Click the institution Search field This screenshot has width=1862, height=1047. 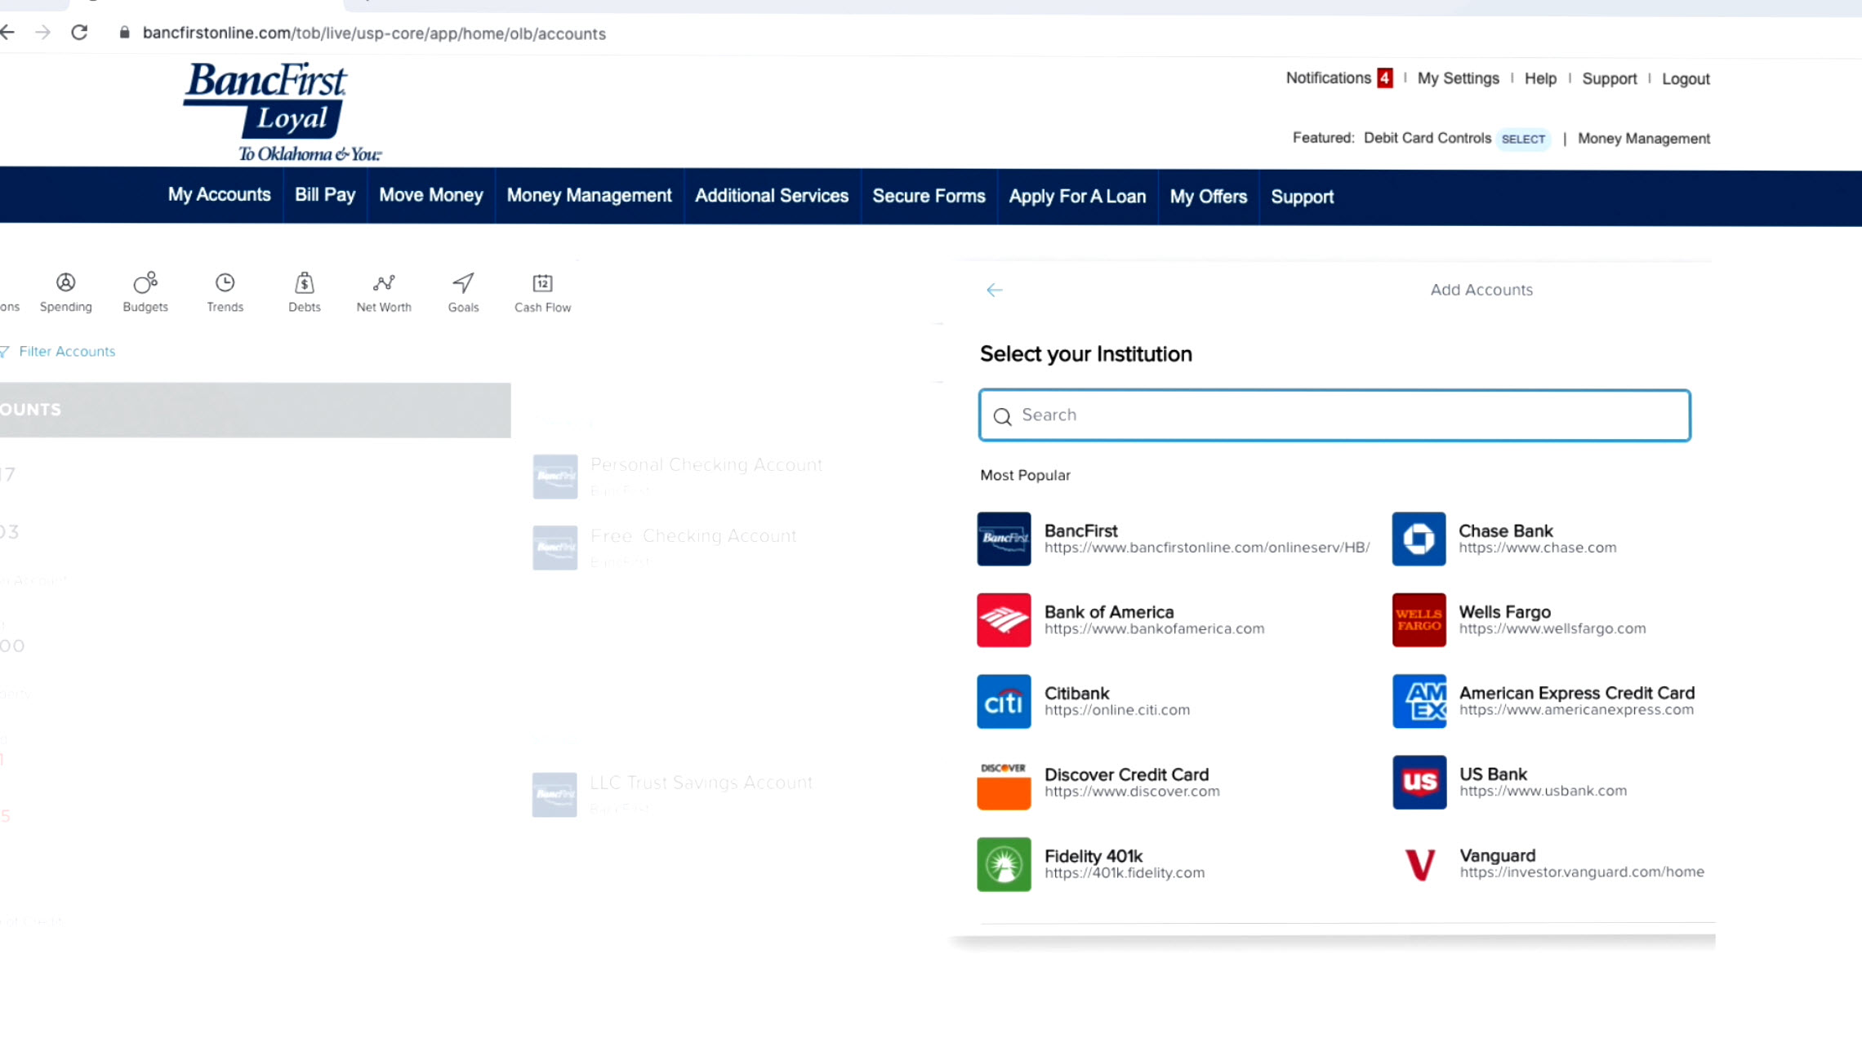(1334, 415)
